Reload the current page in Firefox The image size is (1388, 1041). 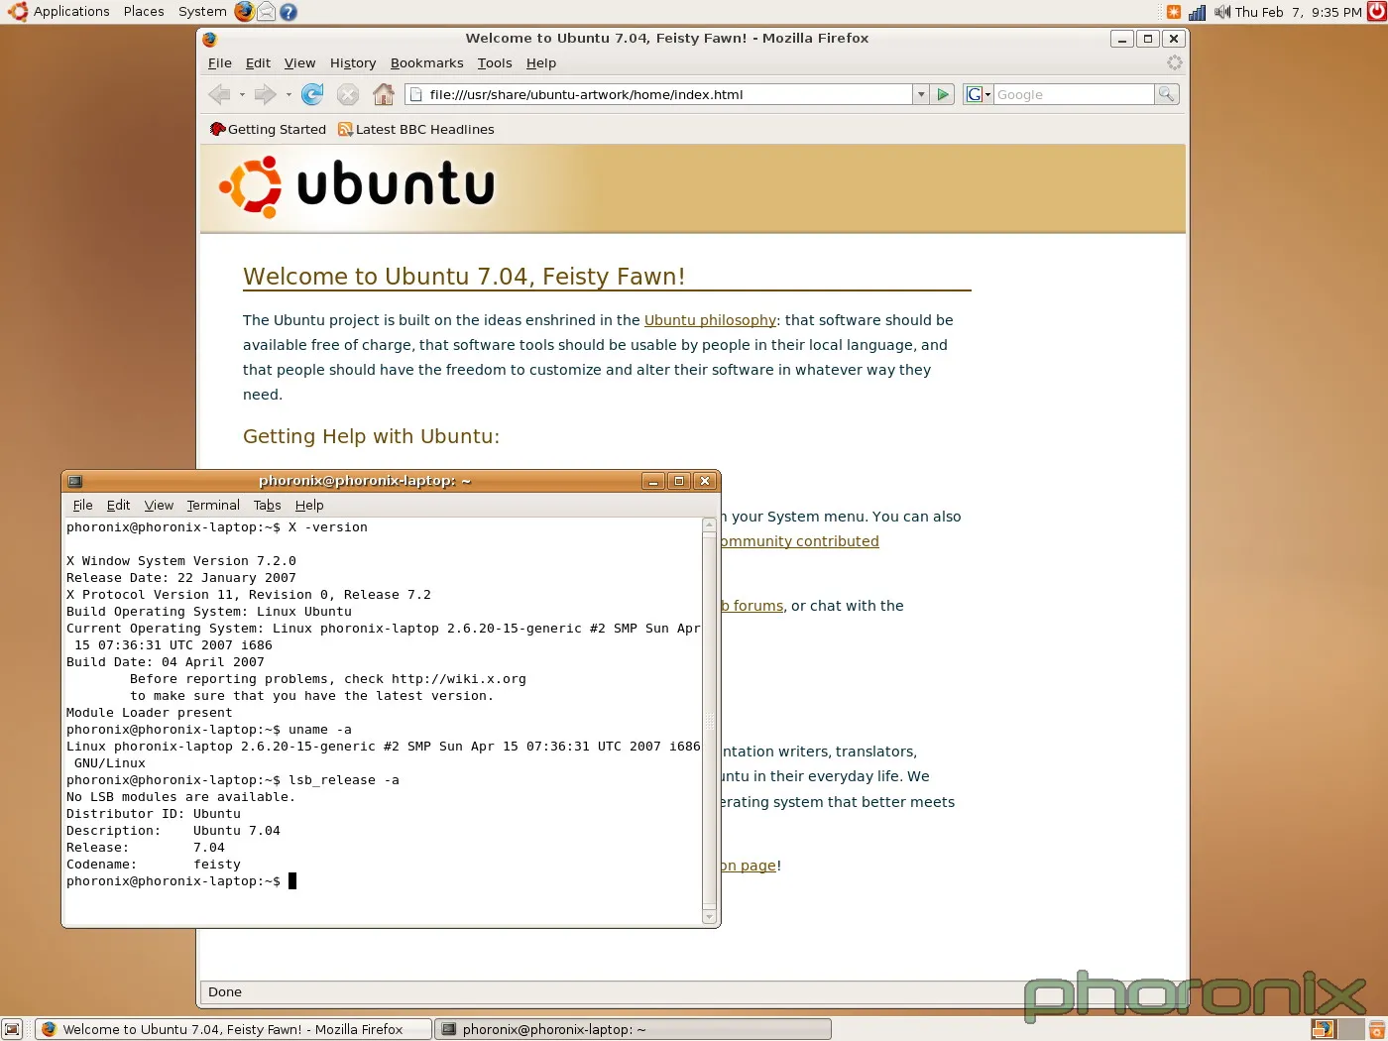pos(312,94)
